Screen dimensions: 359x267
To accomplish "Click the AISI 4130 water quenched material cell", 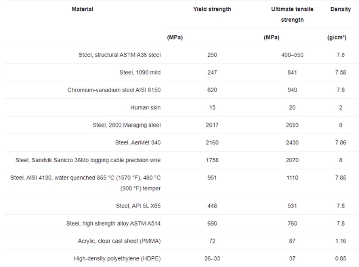I will click(x=85, y=183).
